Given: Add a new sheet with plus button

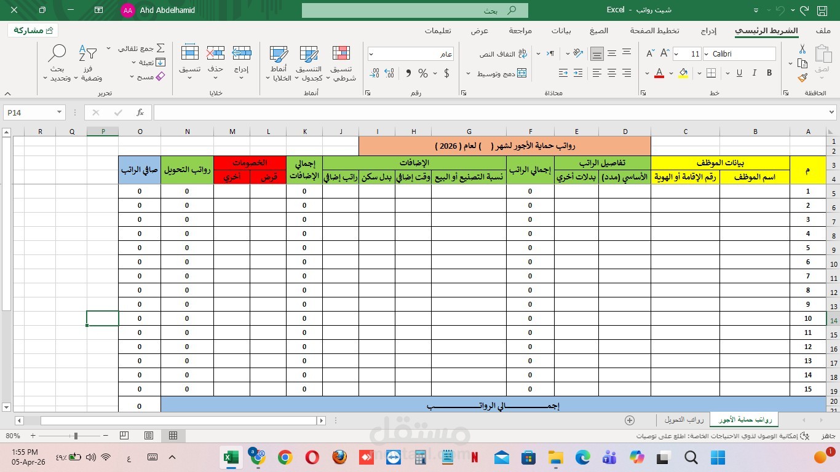Looking at the screenshot, I should point(629,420).
